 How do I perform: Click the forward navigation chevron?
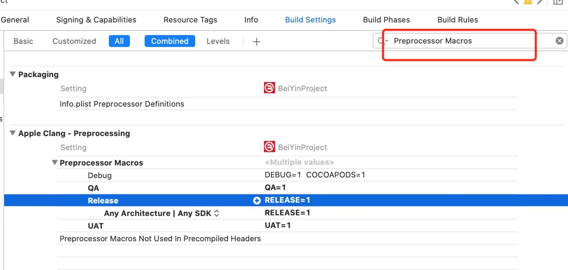coord(540,2)
